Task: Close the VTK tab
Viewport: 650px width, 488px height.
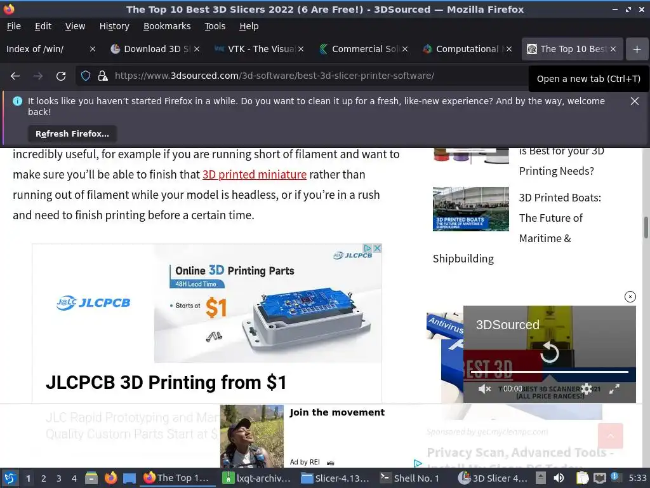Action: [x=301, y=49]
